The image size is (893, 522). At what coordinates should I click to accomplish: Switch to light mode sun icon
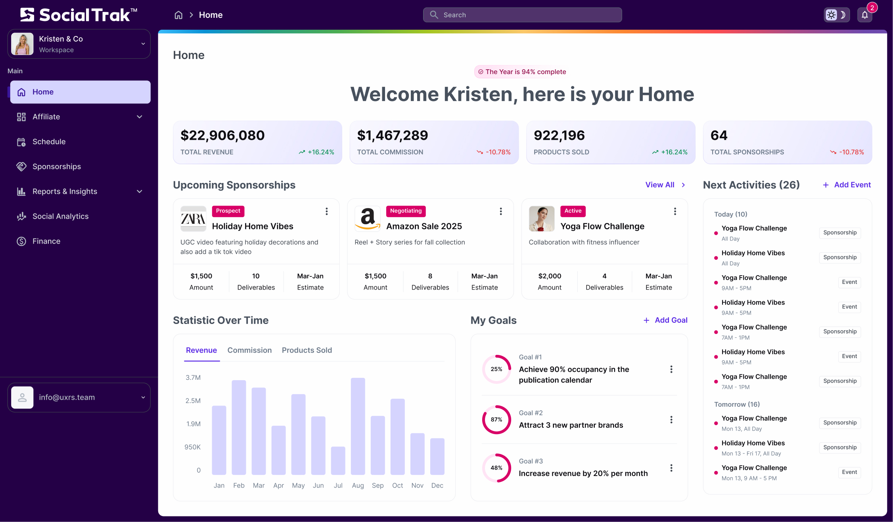(x=831, y=15)
